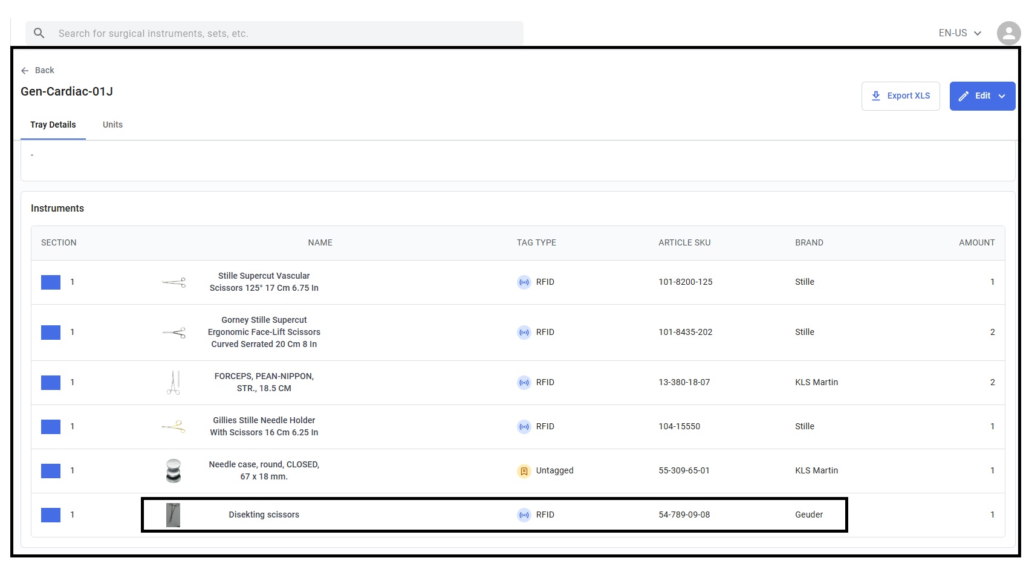Click section color swatch for Stille Supercut Vascular
The height and width of the screenshot is (578, 1029).
(x=51, y=282)
